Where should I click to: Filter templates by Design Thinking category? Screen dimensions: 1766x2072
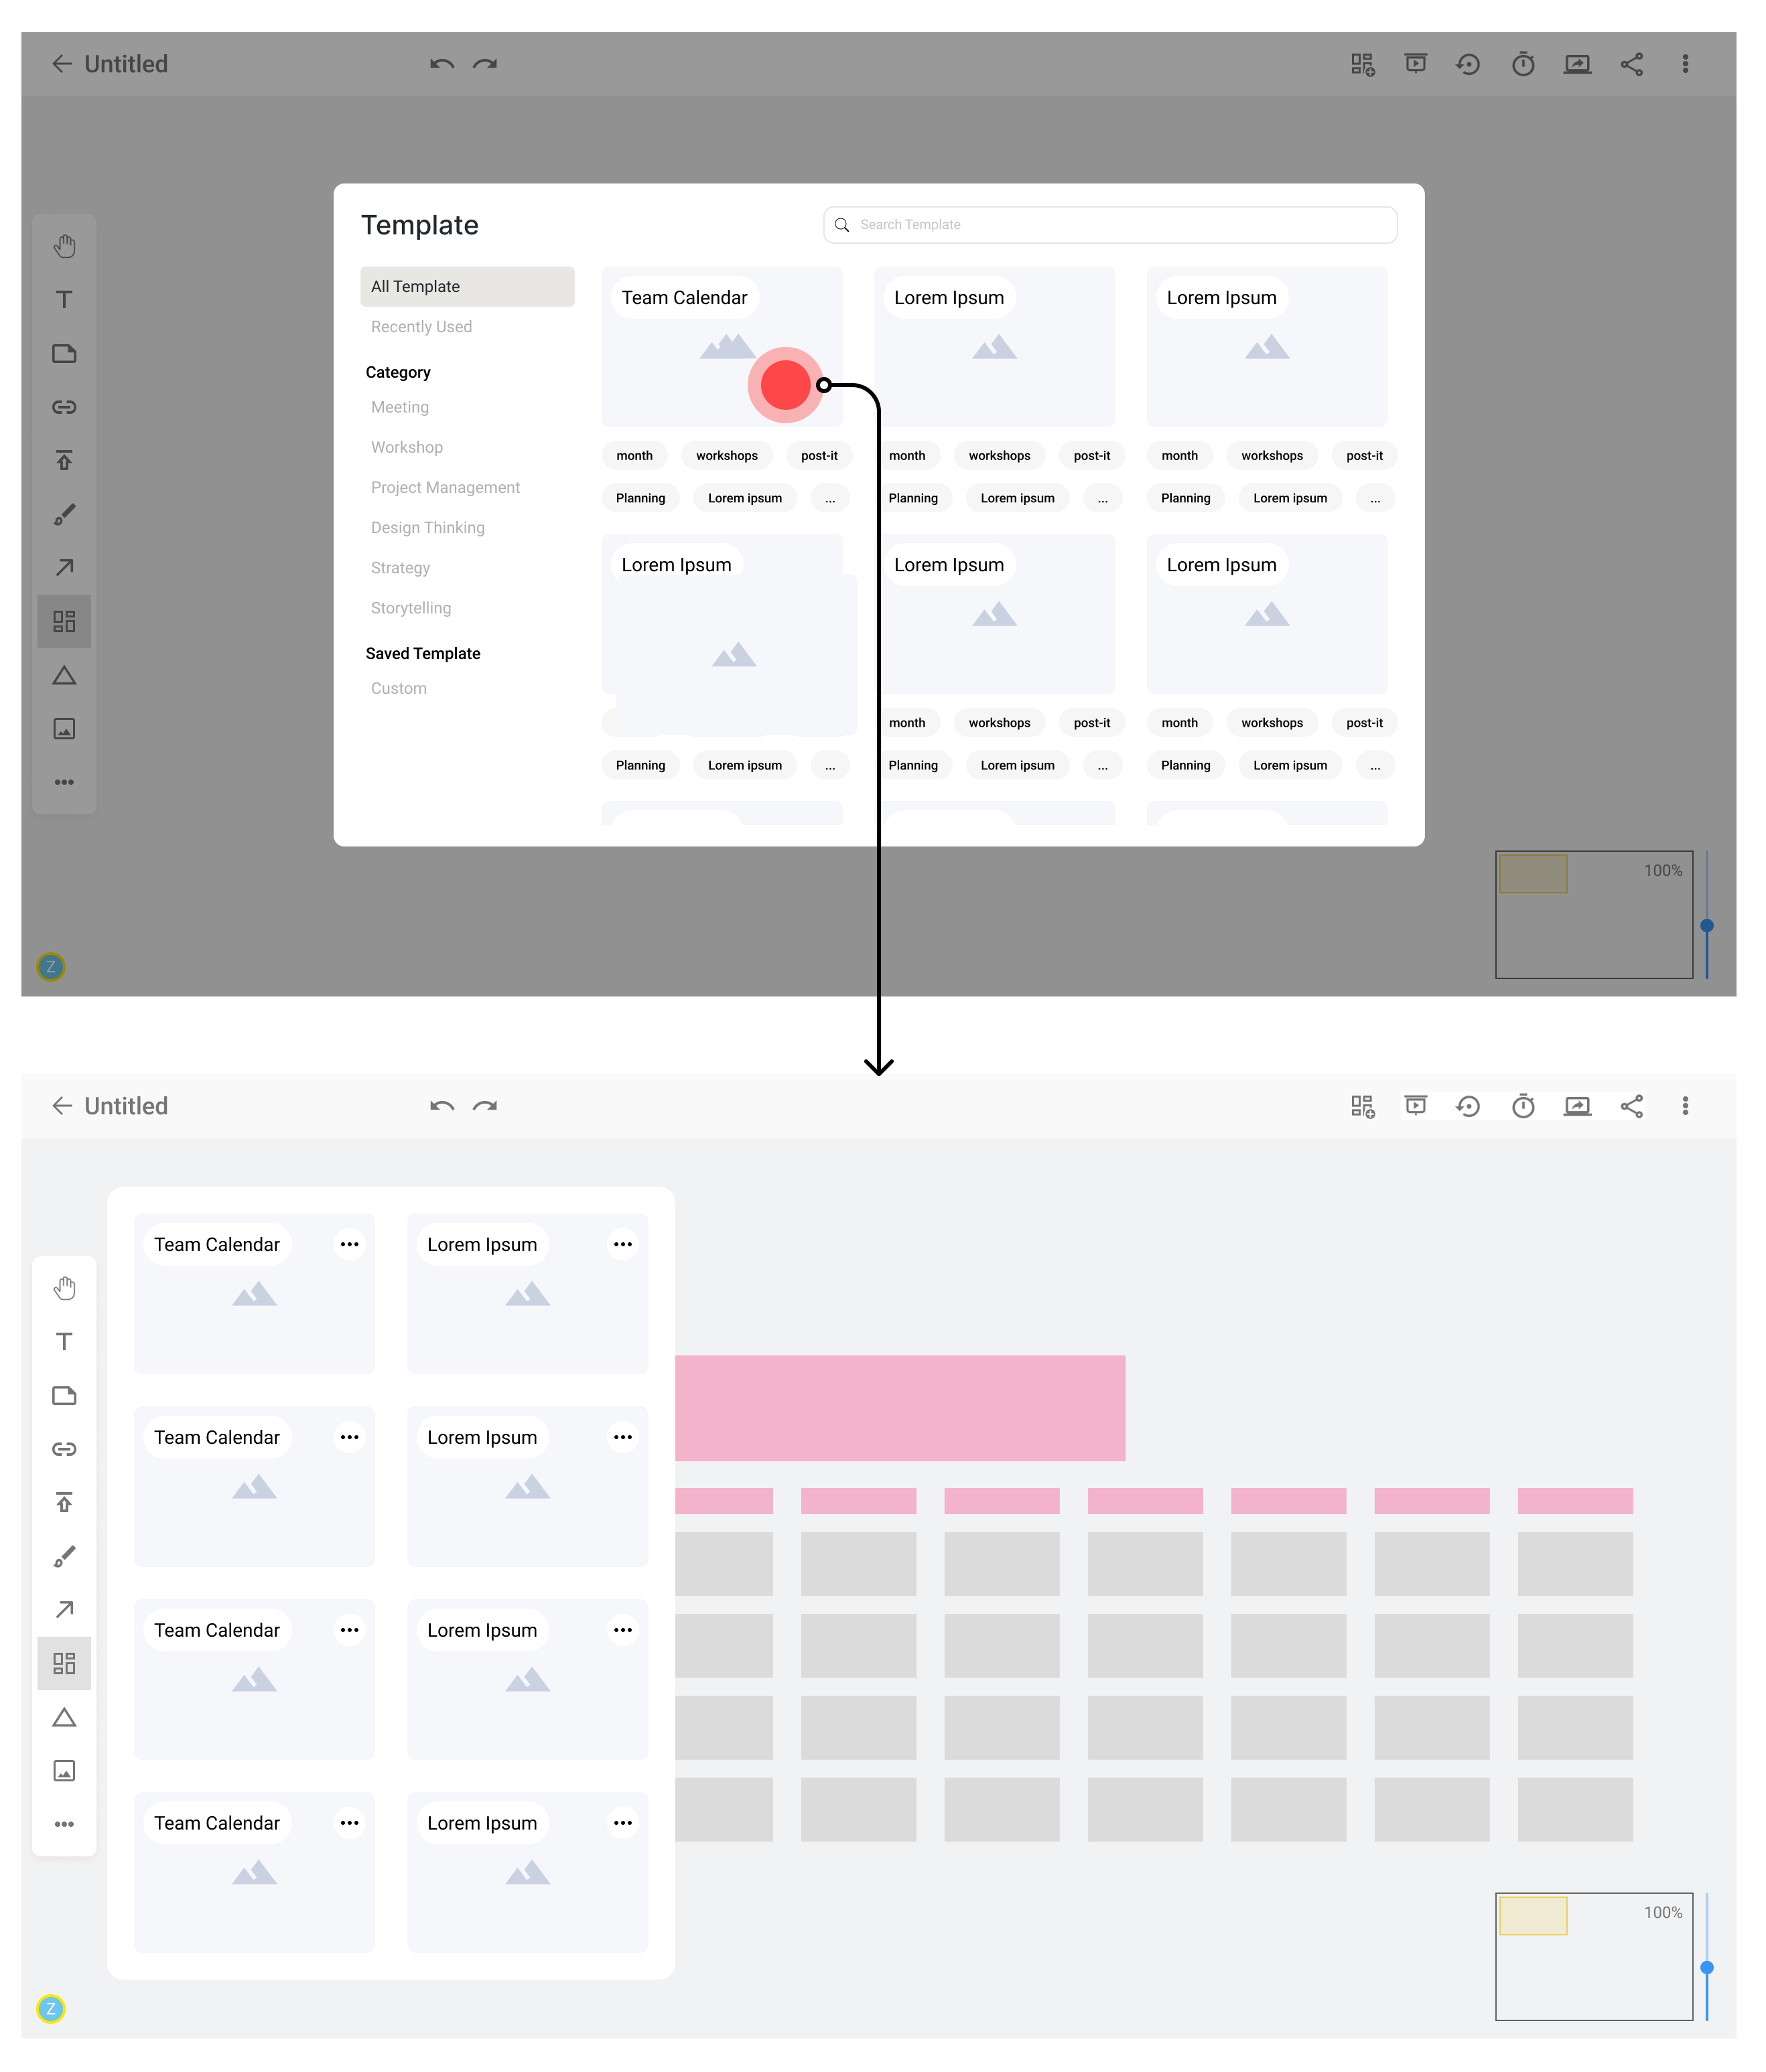[427, 528]
